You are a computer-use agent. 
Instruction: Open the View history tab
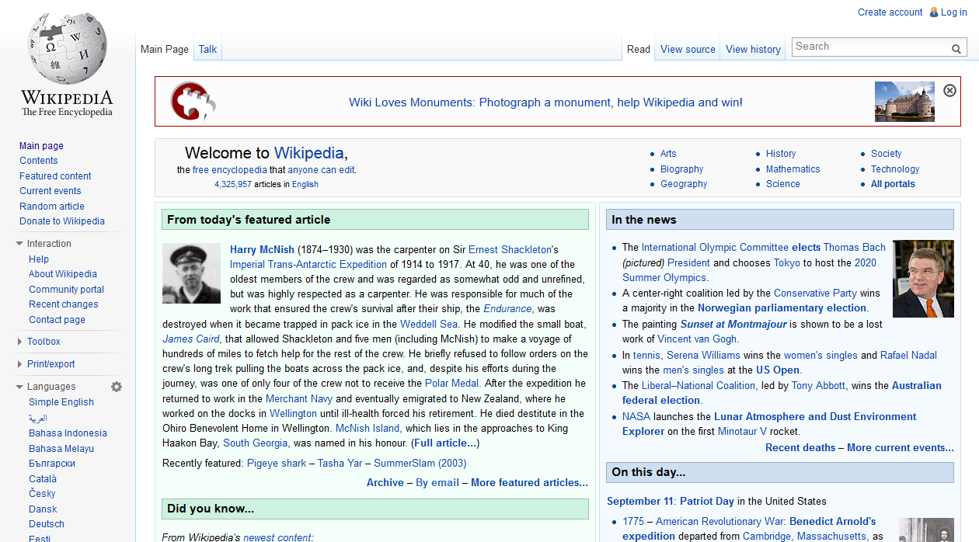(x=753, y=49)
